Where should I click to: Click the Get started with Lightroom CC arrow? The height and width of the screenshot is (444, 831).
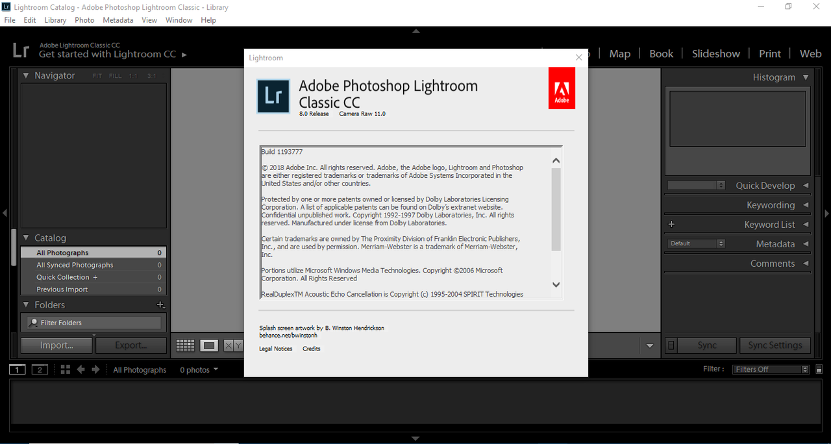point(184,55)
